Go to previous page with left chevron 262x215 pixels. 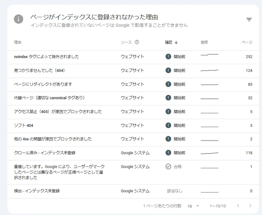(238, 205)
